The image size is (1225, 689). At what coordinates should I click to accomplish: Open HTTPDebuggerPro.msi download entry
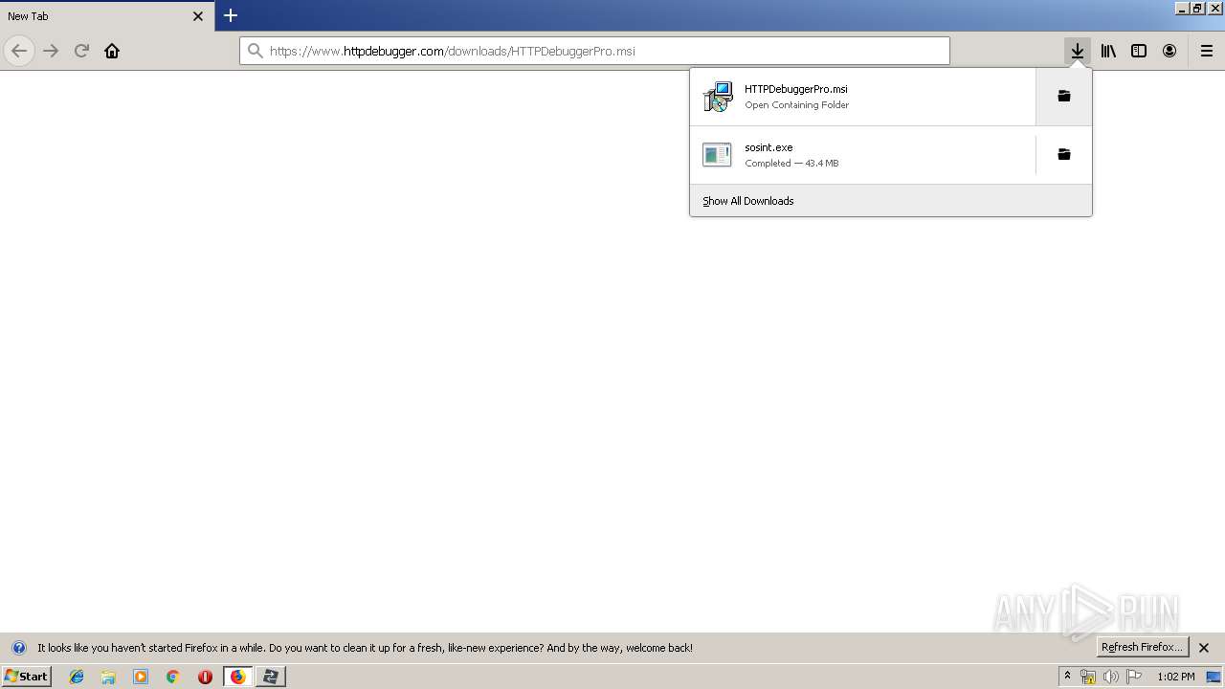[862, 97]
